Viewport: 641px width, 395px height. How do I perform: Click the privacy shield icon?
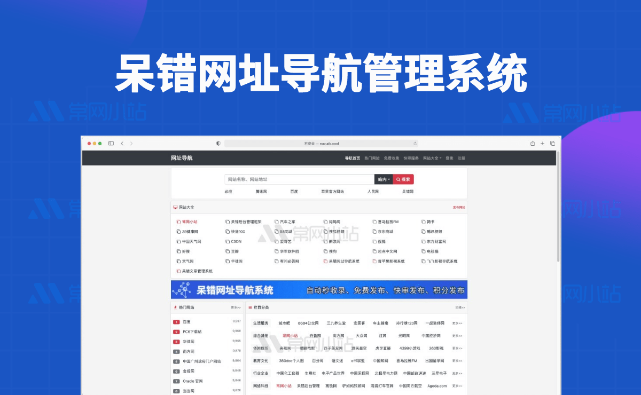pyautogui.click(x=218, y=143)
